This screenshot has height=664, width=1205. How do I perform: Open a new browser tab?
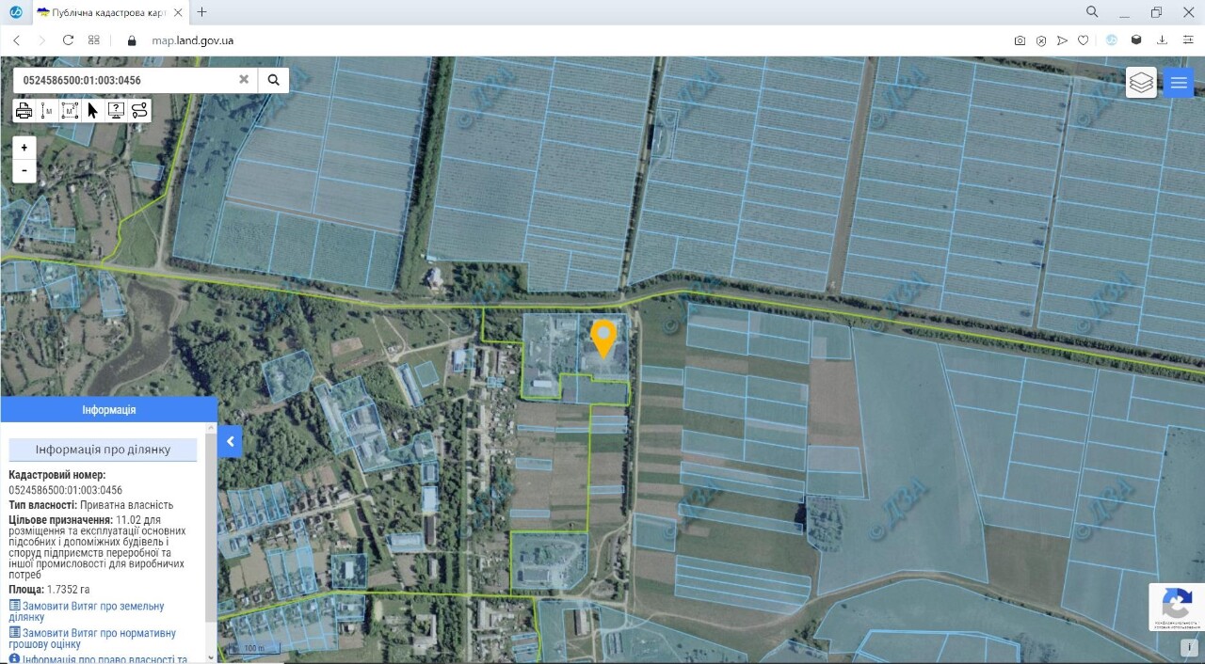click(201, 12)
